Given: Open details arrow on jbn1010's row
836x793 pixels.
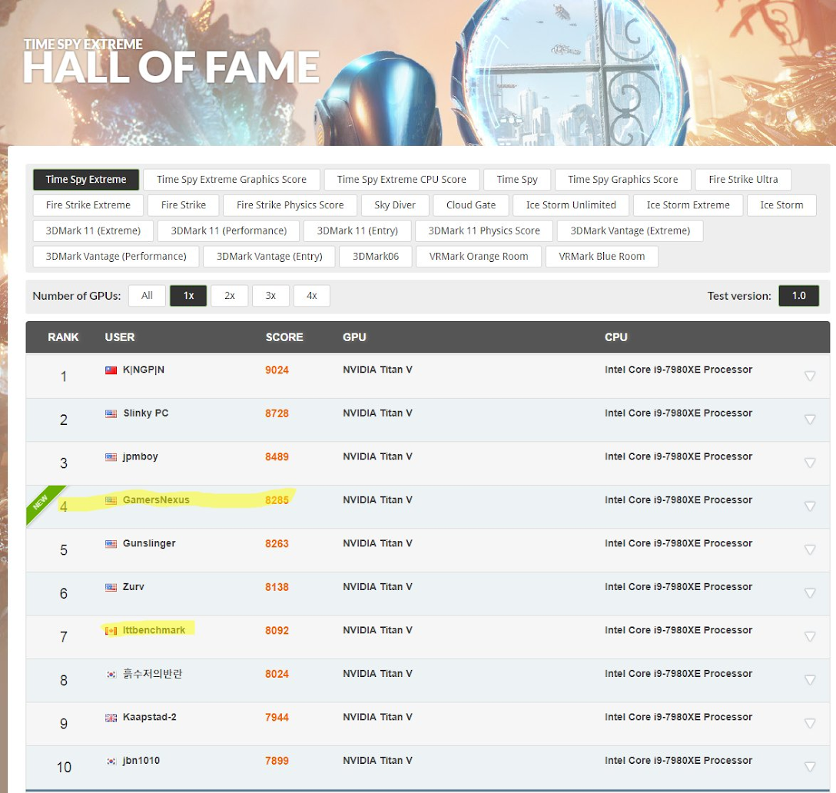Looking at the screenshot, I should [x=810, y=766].
